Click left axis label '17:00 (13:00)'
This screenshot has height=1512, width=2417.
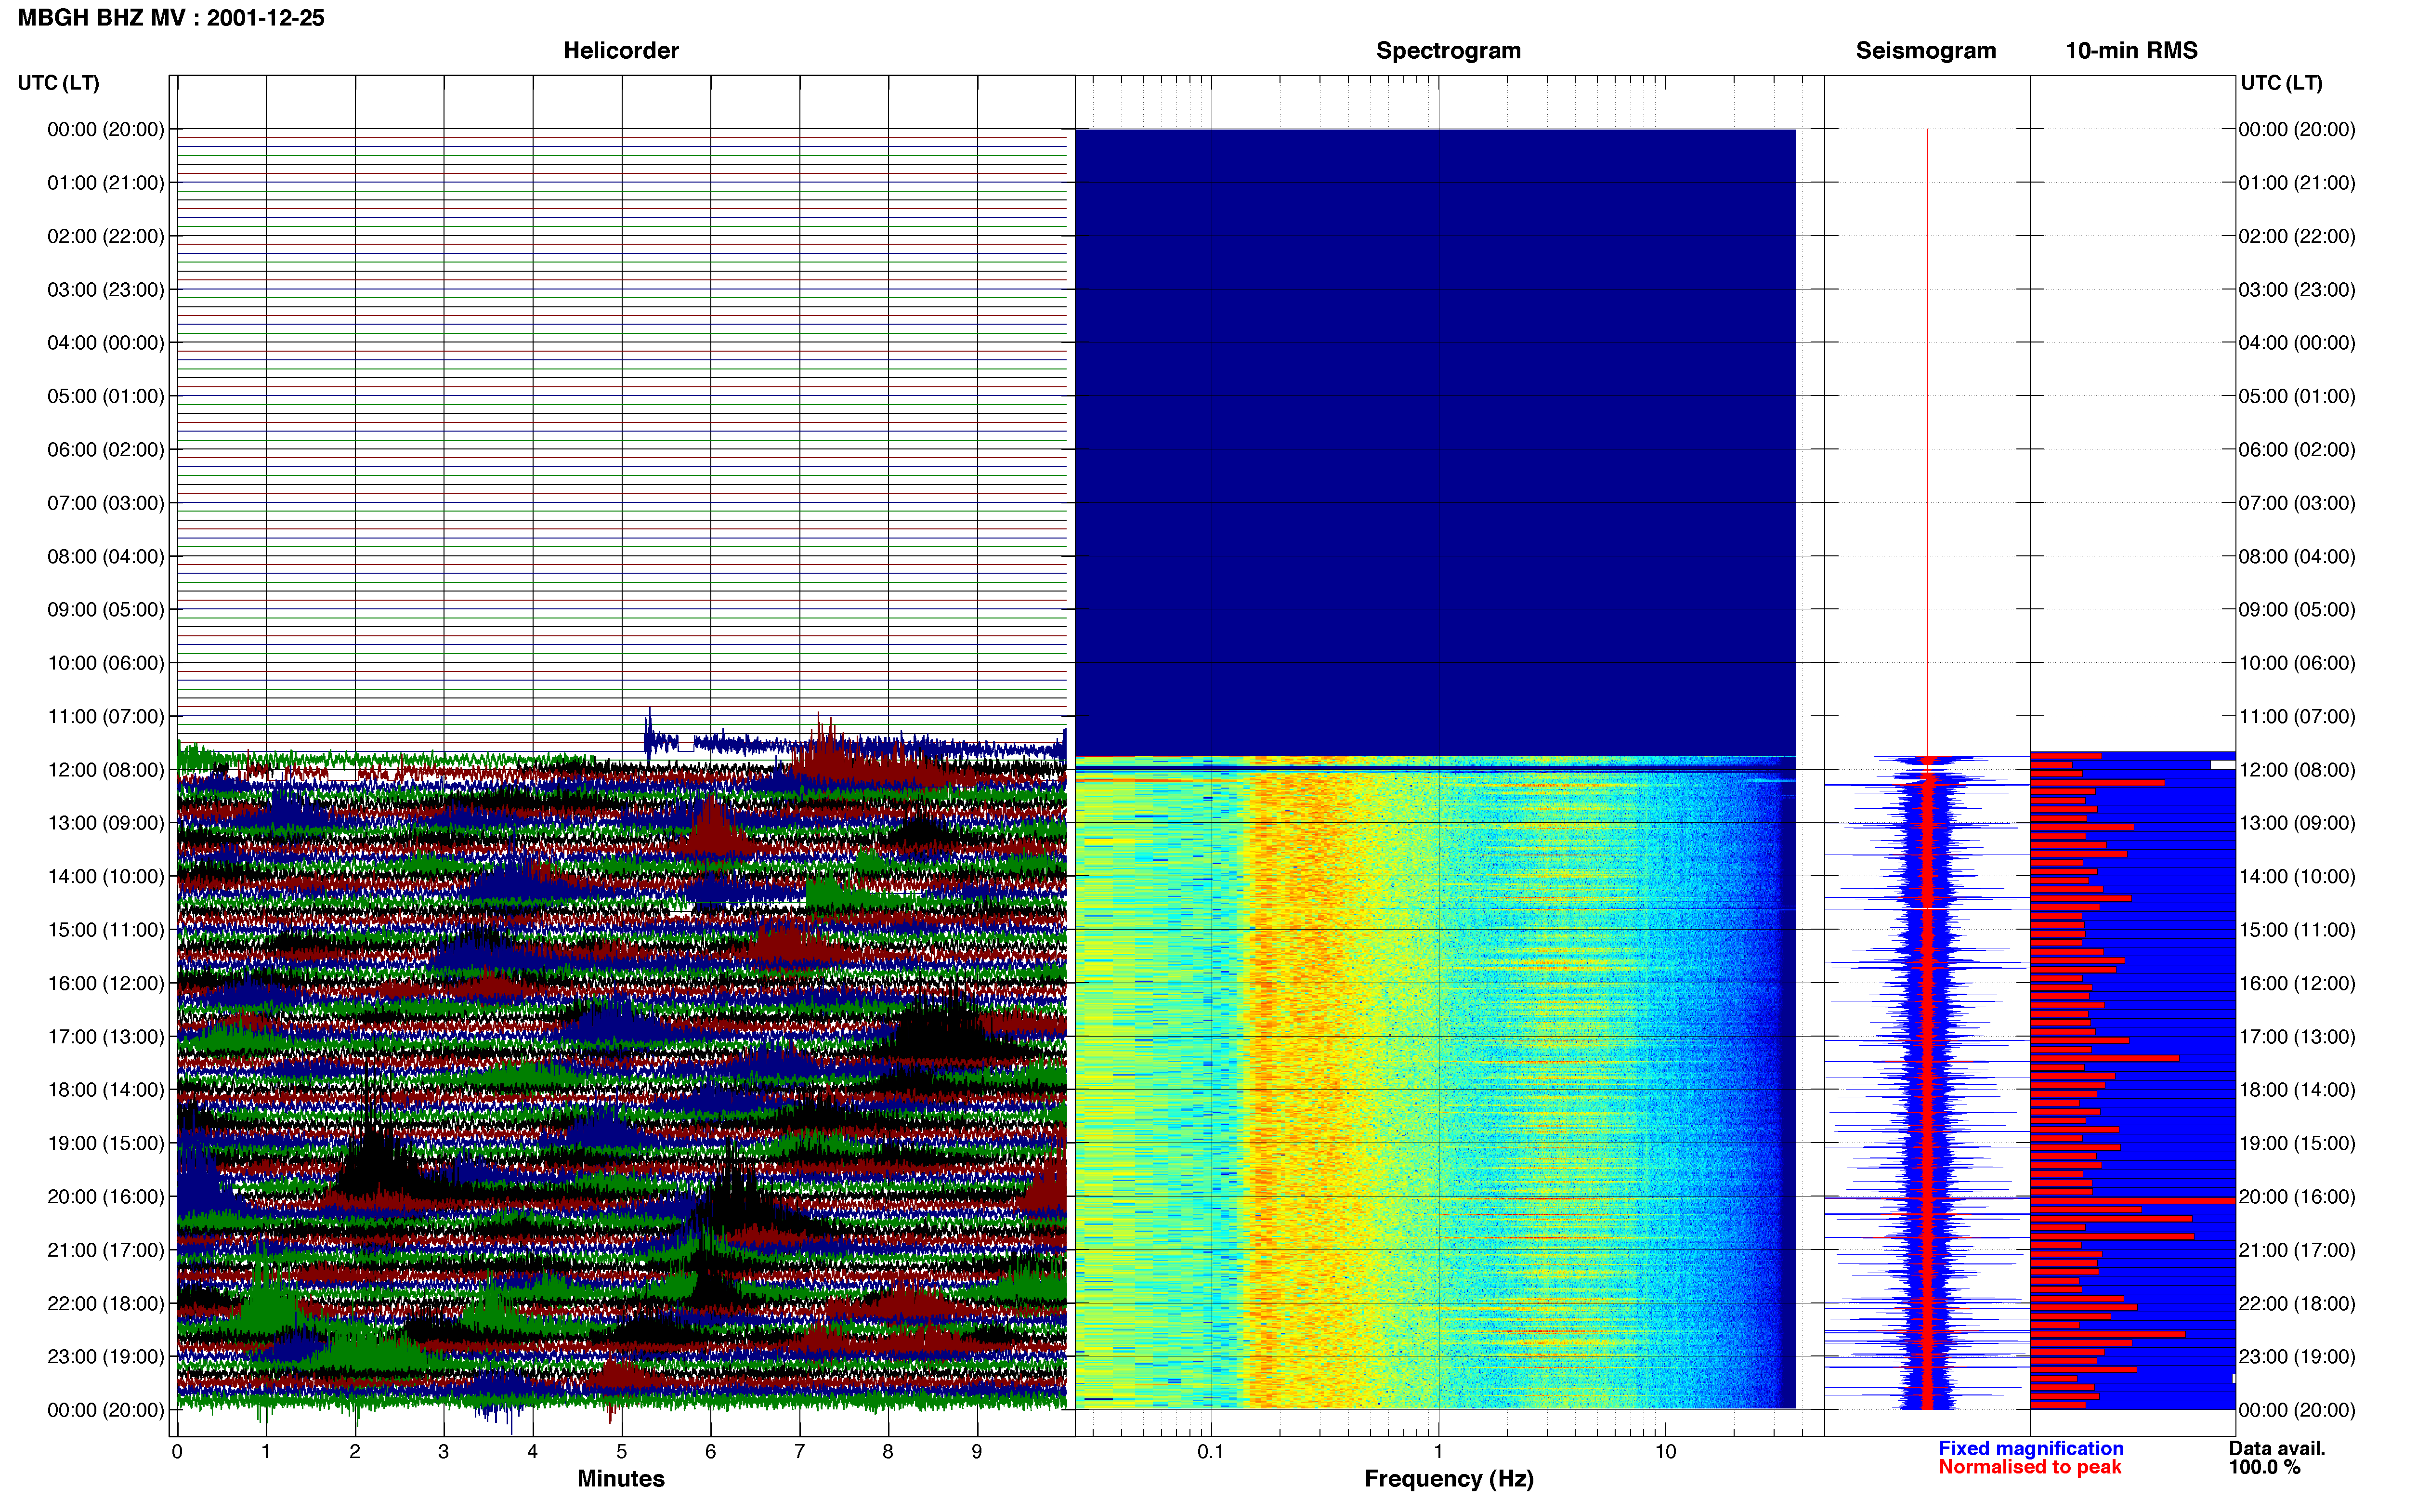point(106,1037)
